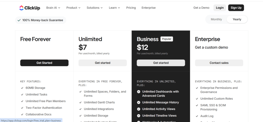The image size is (263, 122).
Task: Click checkmark beside Unlimited Integrations
Action: (80, 109)
